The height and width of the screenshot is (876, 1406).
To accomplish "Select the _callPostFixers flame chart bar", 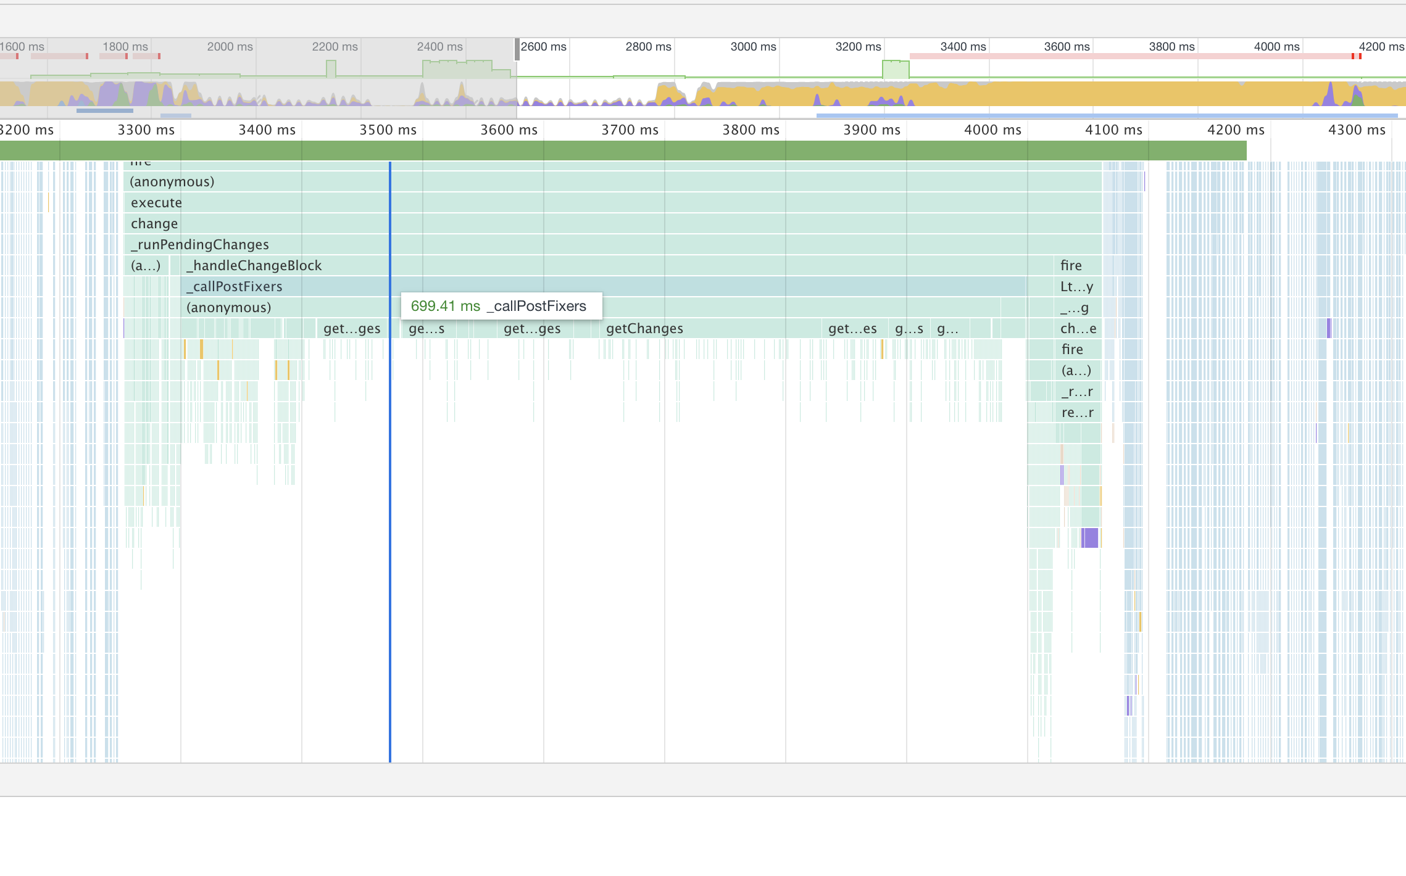I will pyautogui.click(x=605, y=286).
